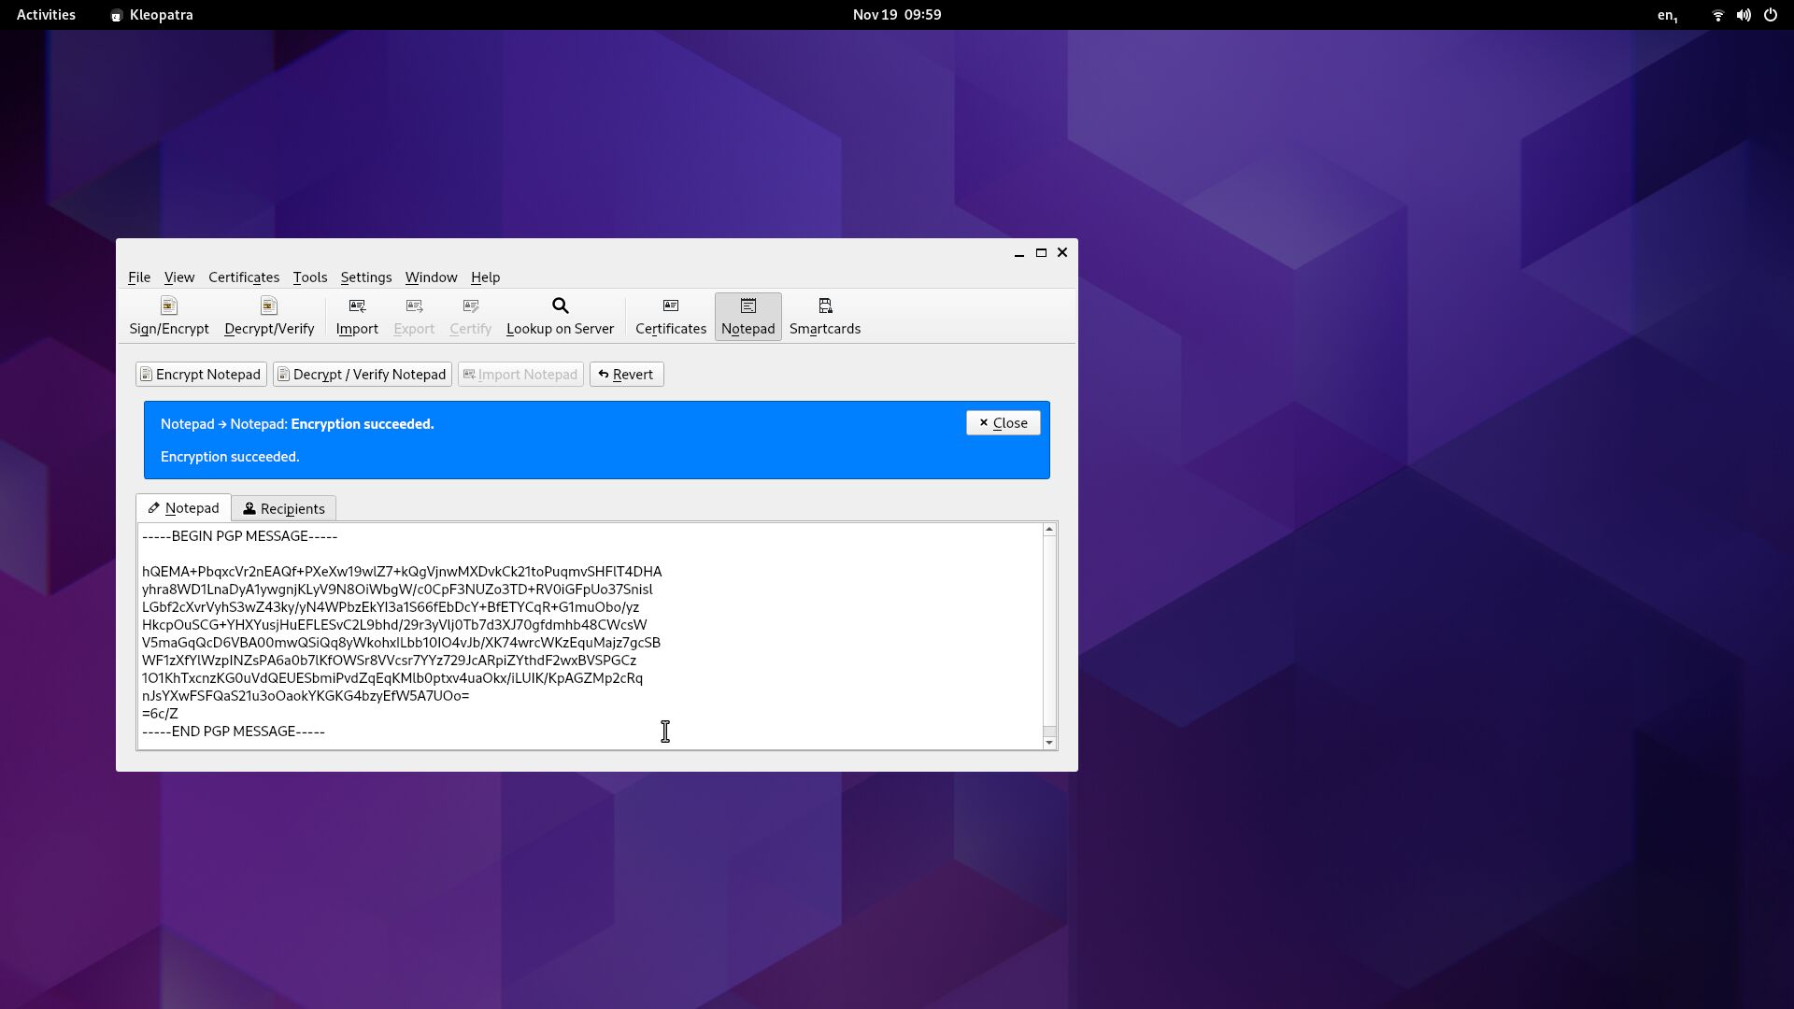Toggle the Notepad toolbar button

747,316
